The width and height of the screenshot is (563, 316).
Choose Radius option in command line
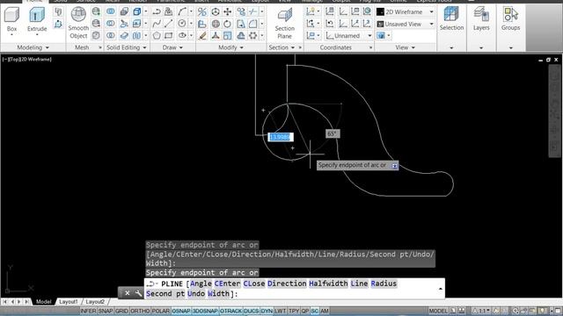point(384,284)
